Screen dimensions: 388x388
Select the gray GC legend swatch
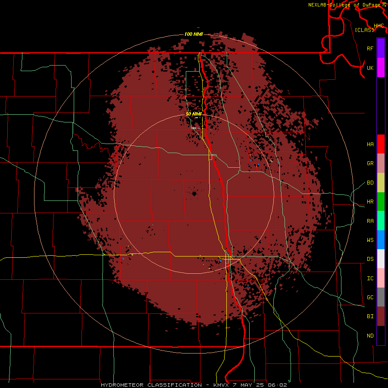381,297
